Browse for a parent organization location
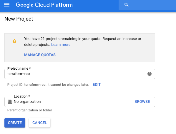The width and height of the screenshot is (176, 134). click(x=142, y=102)
